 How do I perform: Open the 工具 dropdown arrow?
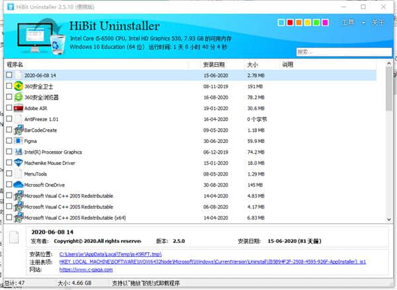point(363,23)
